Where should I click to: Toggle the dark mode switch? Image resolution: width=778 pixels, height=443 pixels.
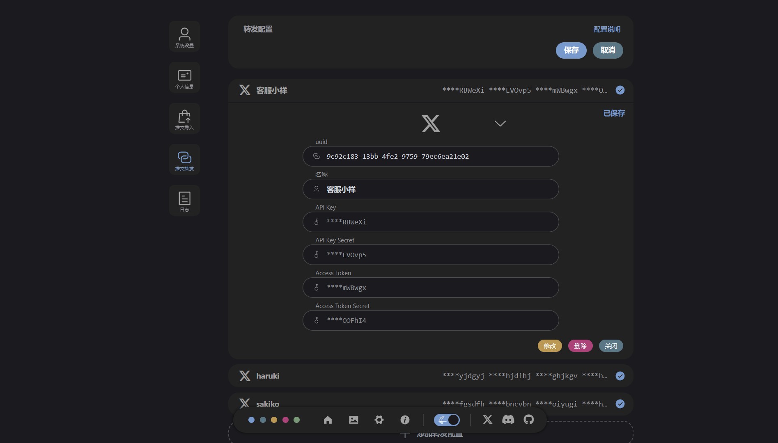[447, 420]
